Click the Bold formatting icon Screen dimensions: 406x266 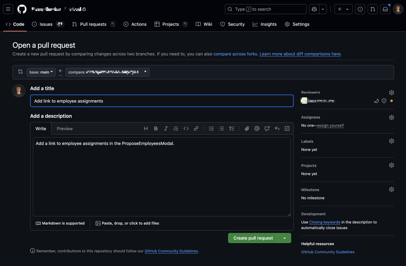tap(156, 129)
